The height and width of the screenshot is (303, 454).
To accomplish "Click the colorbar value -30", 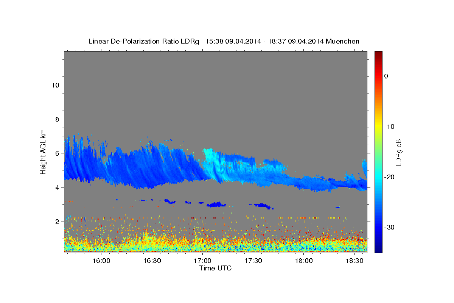I will tap(389, 227).
